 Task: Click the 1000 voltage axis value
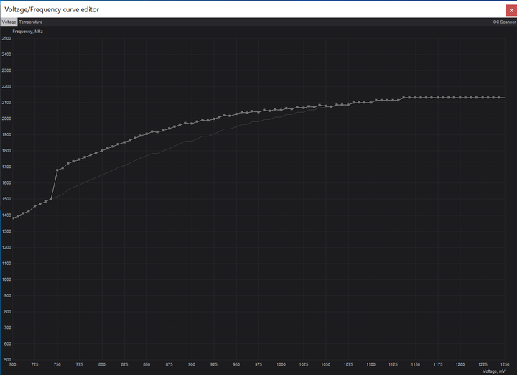[281, 364]
